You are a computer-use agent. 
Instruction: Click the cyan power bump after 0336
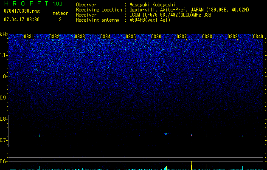pyautogui.click(x=166, y=168)
